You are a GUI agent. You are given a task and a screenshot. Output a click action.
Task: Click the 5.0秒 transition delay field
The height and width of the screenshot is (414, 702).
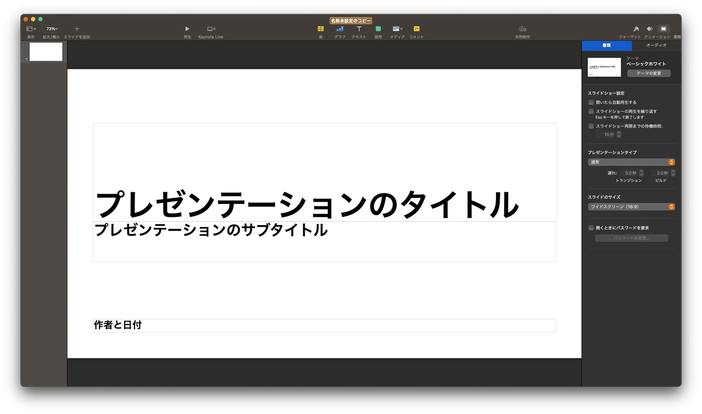[x=629, y=173]
